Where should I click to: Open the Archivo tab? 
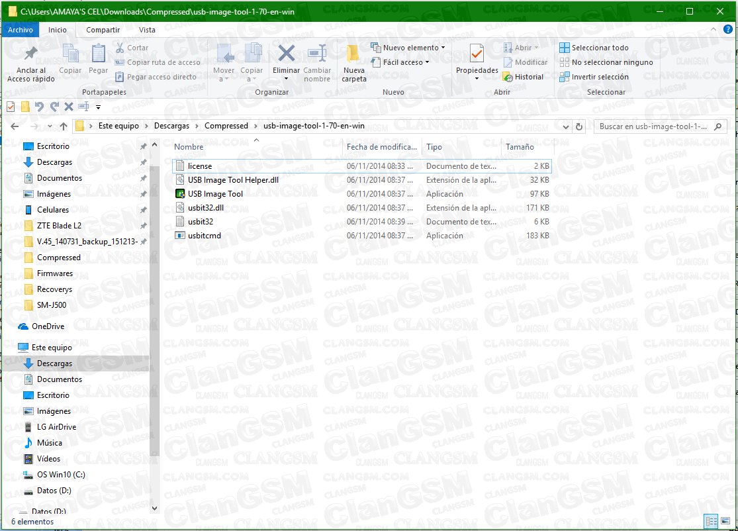pos(21,30)
